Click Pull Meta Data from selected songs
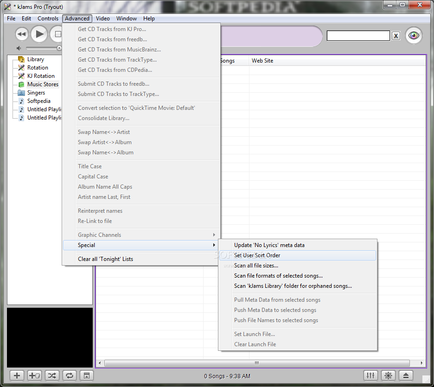The image size is (434, 387). [298, 300]
